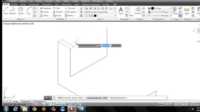The image size is (200, 112).
Task: Open the Salida ribbon tab
Action: click(77, 4)
